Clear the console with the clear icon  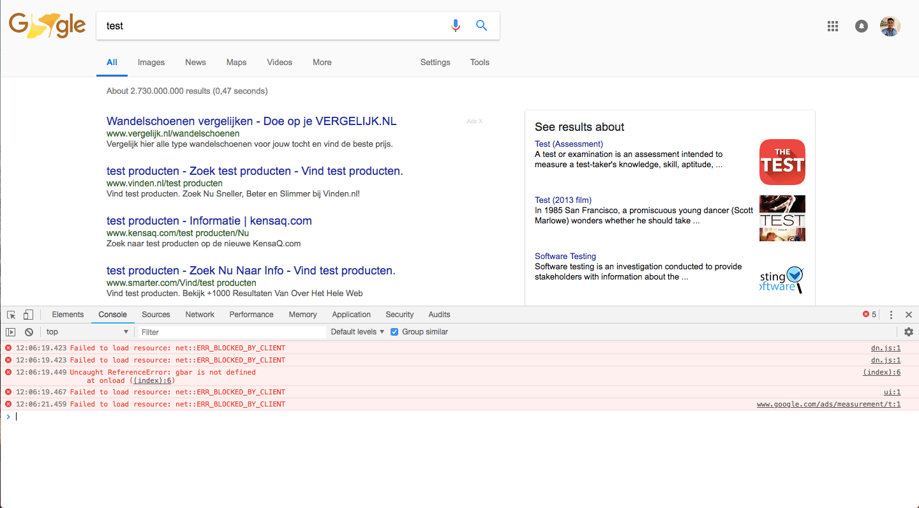coord(29,331)
